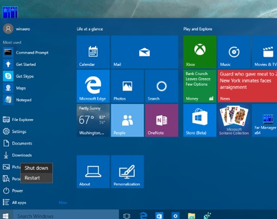Launch the Far Manager x64 tile

pyautogui.click(x=264, y=120)
